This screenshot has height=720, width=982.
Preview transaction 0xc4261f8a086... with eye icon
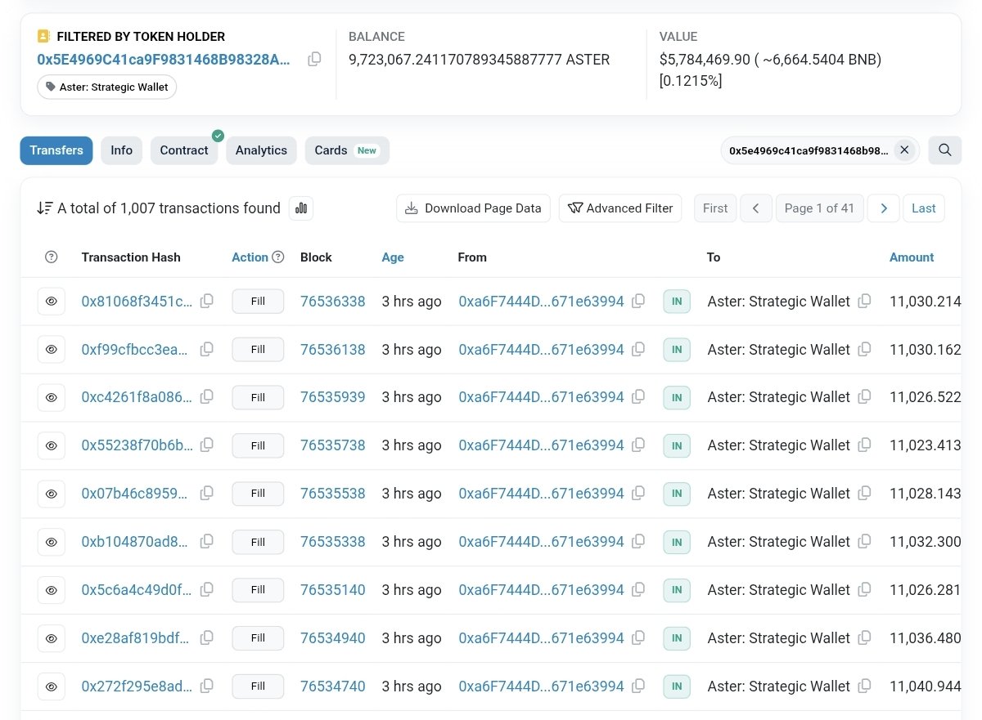pos(52,397)
